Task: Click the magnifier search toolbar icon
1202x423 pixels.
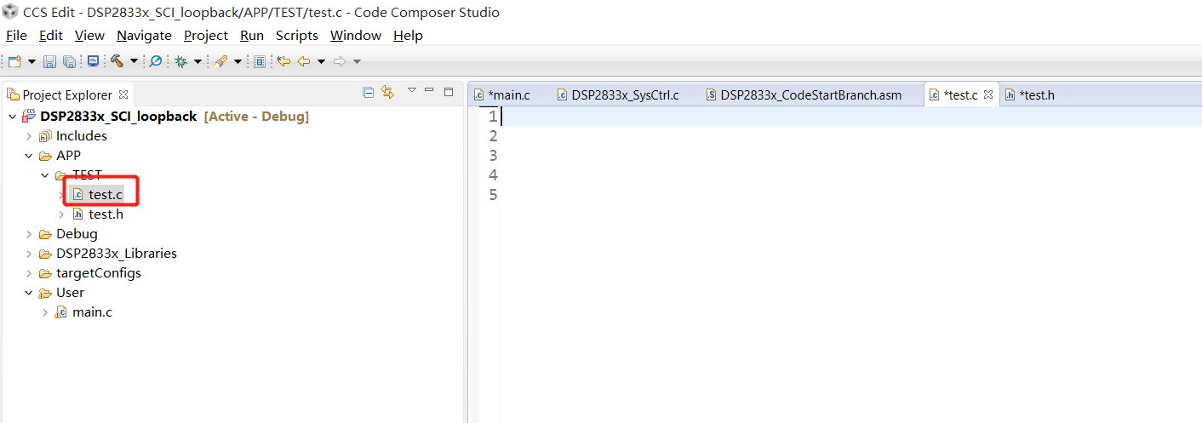Action: [x=156, y=61]
